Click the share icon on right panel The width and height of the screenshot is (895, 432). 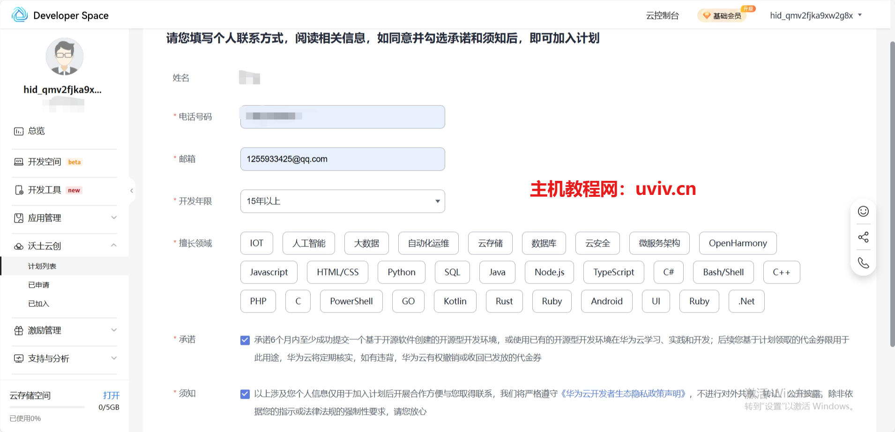[863, 237]
